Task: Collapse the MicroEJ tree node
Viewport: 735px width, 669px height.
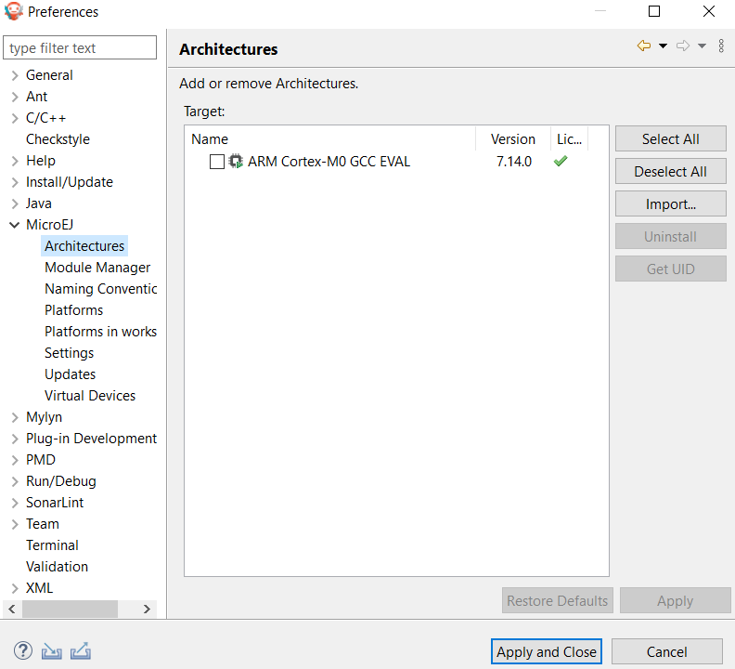Action: point(15,225)
